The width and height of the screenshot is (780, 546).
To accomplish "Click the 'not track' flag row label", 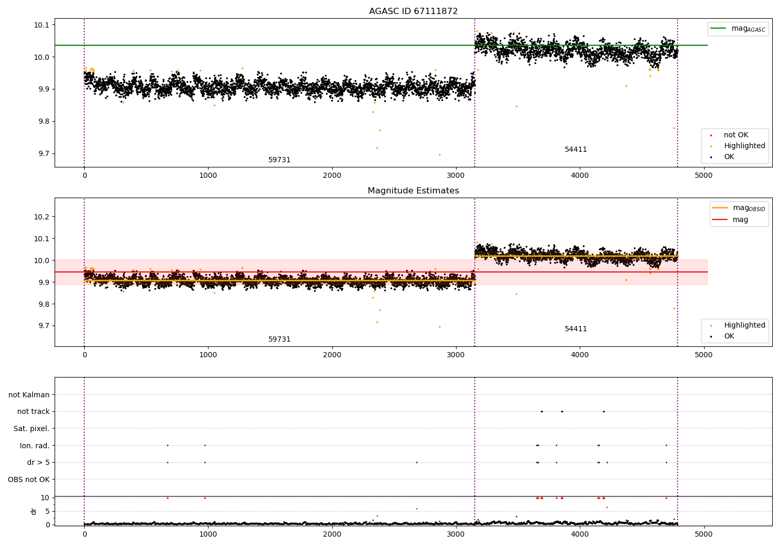I will (33, 412).
